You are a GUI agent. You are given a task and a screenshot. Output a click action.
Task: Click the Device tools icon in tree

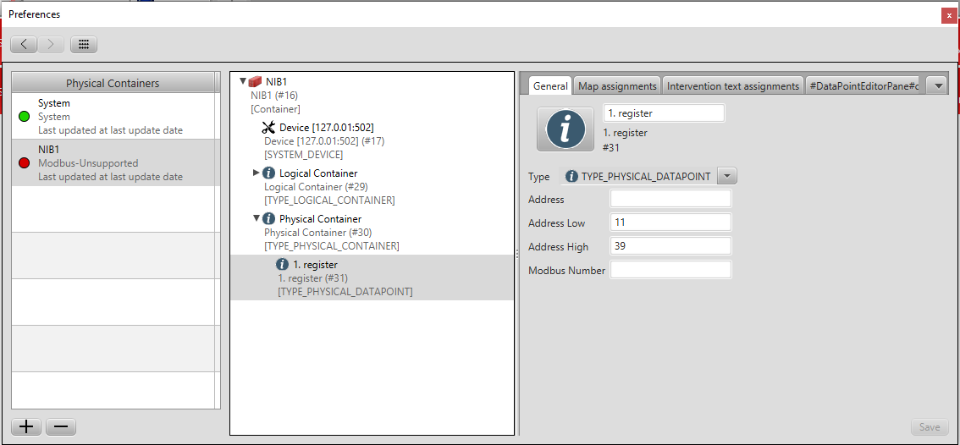269,128
